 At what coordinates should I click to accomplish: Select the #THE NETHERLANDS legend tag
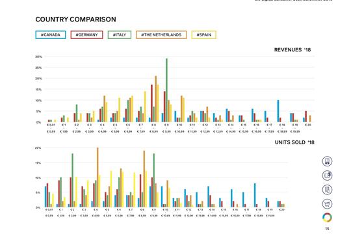(x=161, y=34)
